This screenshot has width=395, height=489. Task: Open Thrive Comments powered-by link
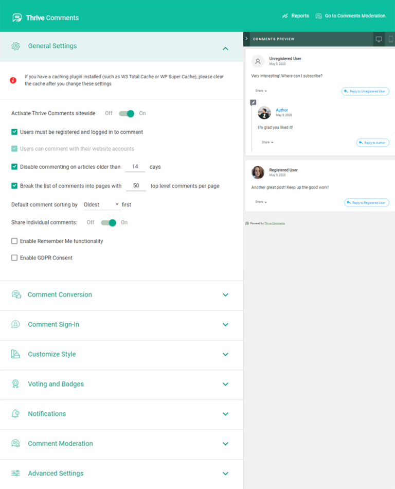[x=275, y=223]
